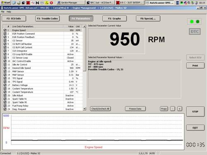
Task: Uncheck the IAC Control Enable checkbox
Action: pyautogui.click(x=5, y=61)
